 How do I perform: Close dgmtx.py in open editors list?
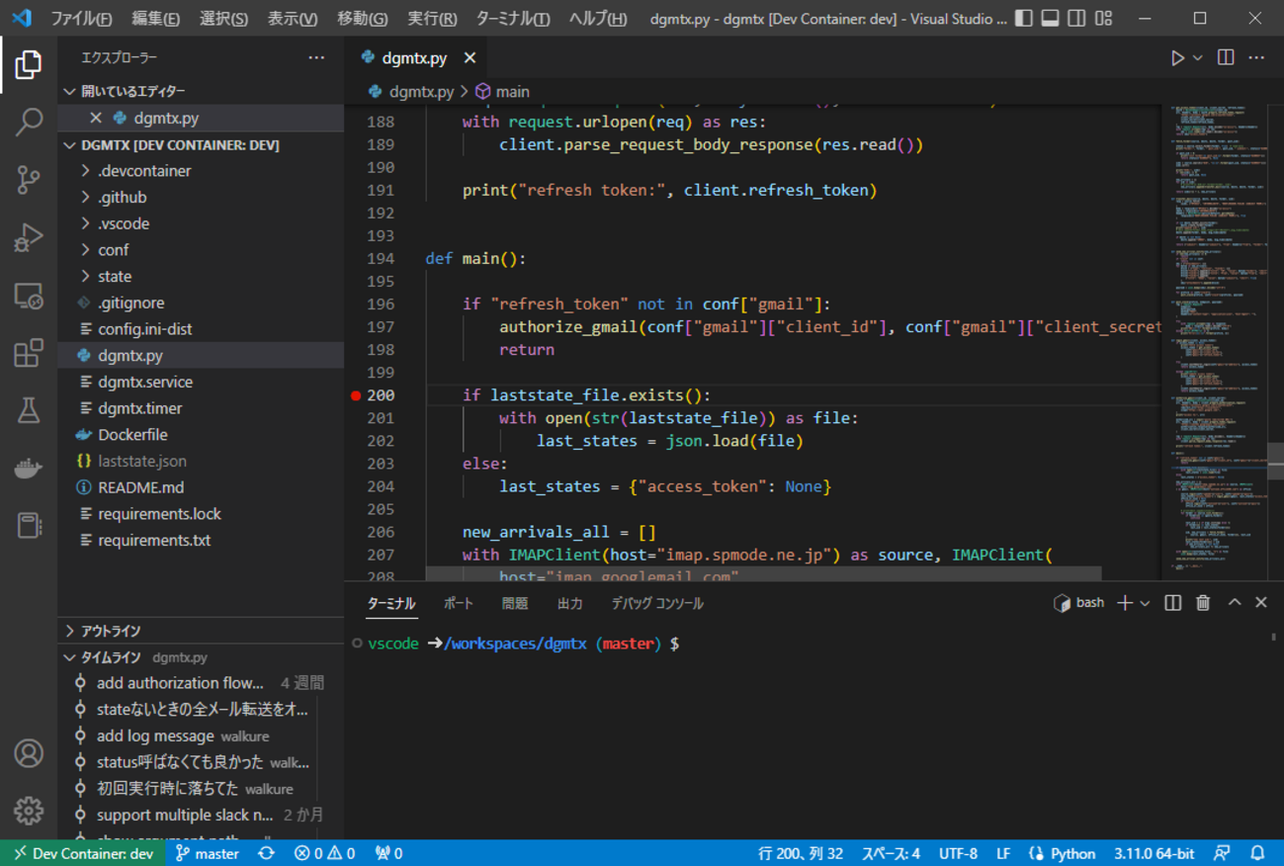(96, 118)
